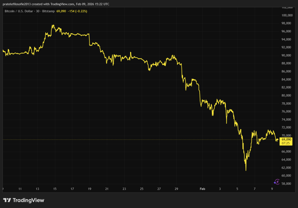Click the 60,000 price scale label

287,176
